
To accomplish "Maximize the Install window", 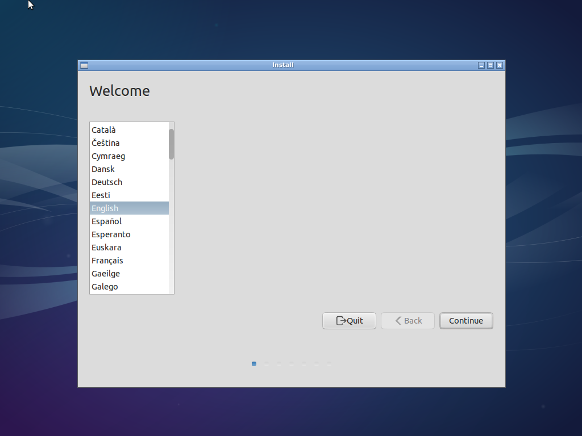I will 490,65.
